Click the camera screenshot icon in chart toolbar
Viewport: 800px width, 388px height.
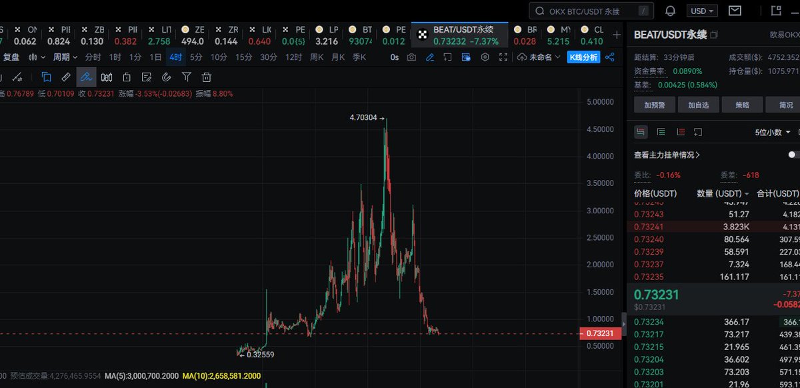(x=412, y=57)
